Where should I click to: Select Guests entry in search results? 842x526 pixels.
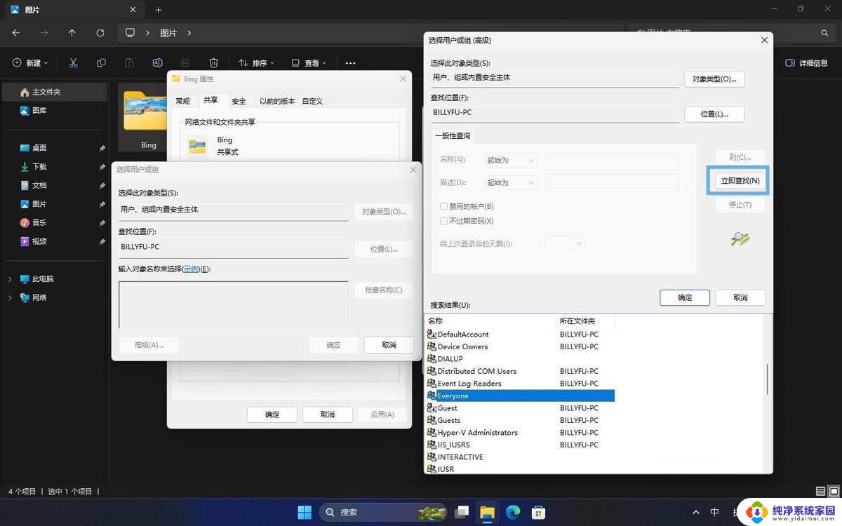pyautogui.click(x=449, y=421)
